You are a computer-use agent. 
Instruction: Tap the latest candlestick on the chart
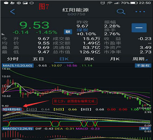[x=150, y=105]
